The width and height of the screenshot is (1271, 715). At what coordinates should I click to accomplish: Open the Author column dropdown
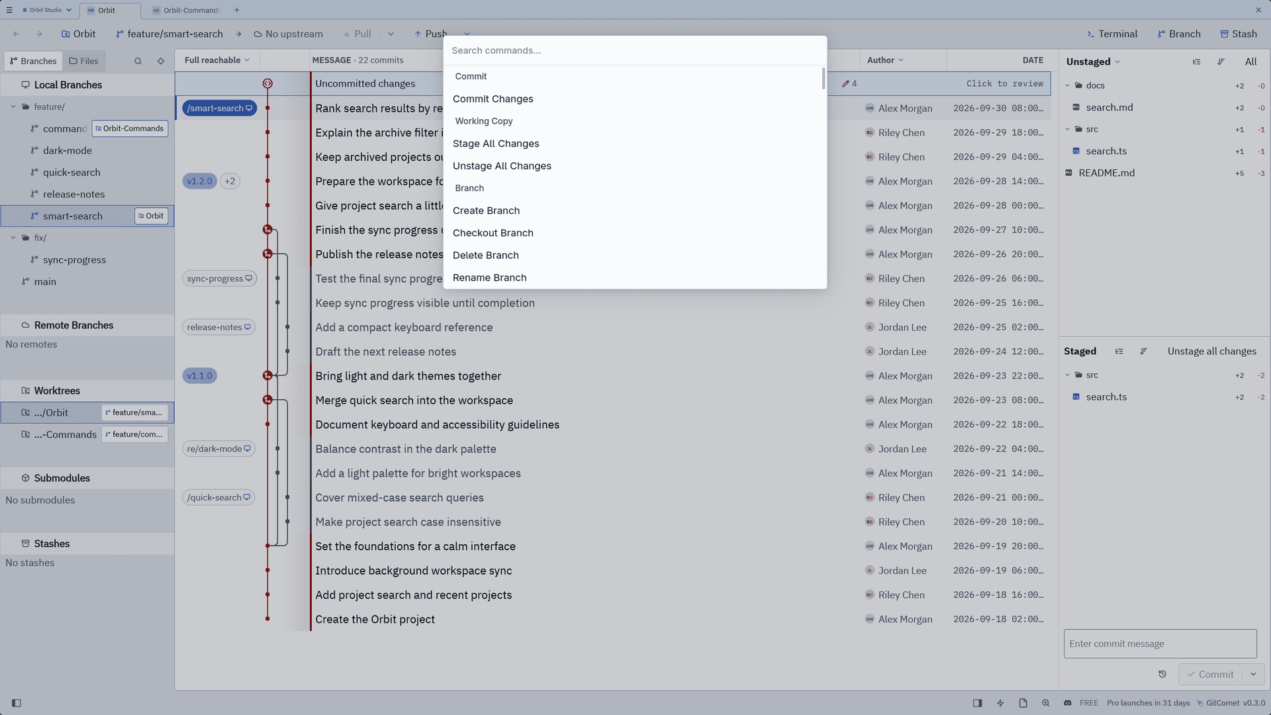click(885, 60)
